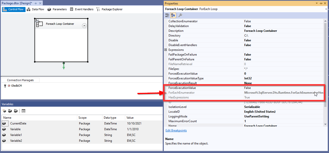Open the Variables Grid Options icon
This screenshot has height=153, width=329.
(23, 111)
